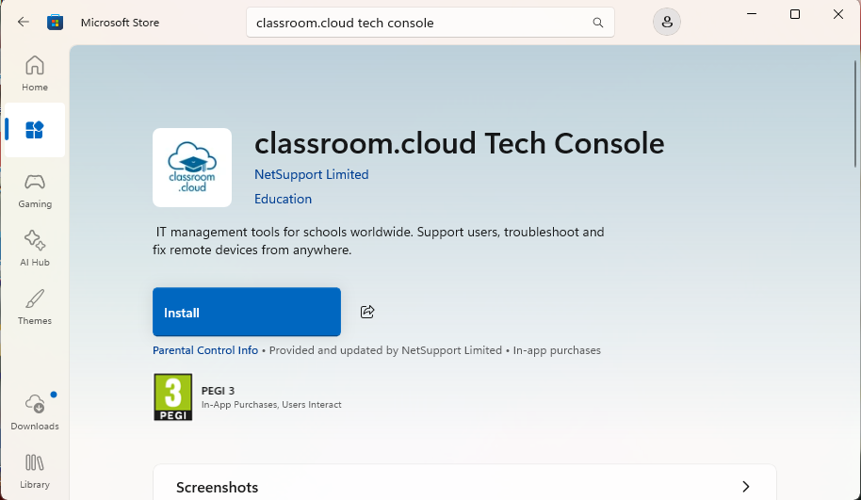Click the Screenshots section heading
This screenshot has height=500, width=861.
pyautogui.click(x=217, y=488)
